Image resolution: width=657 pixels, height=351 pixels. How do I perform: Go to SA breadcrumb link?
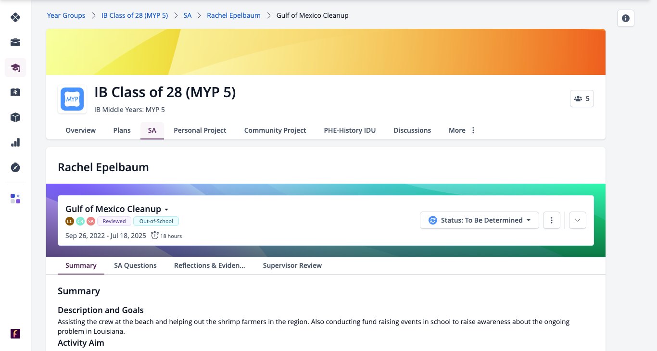point(188,15)
